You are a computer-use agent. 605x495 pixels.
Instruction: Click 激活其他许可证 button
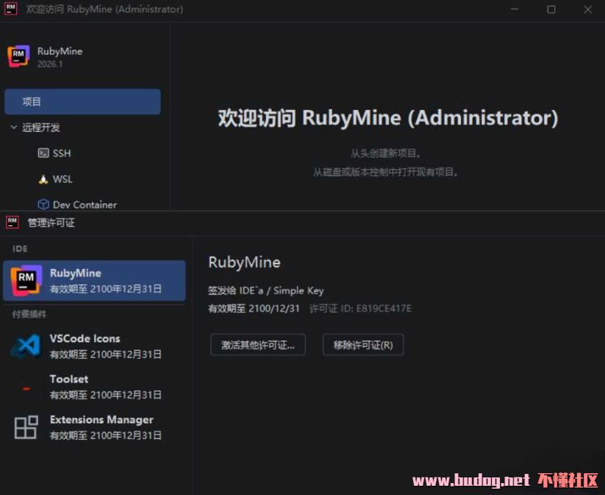point(257,345)
